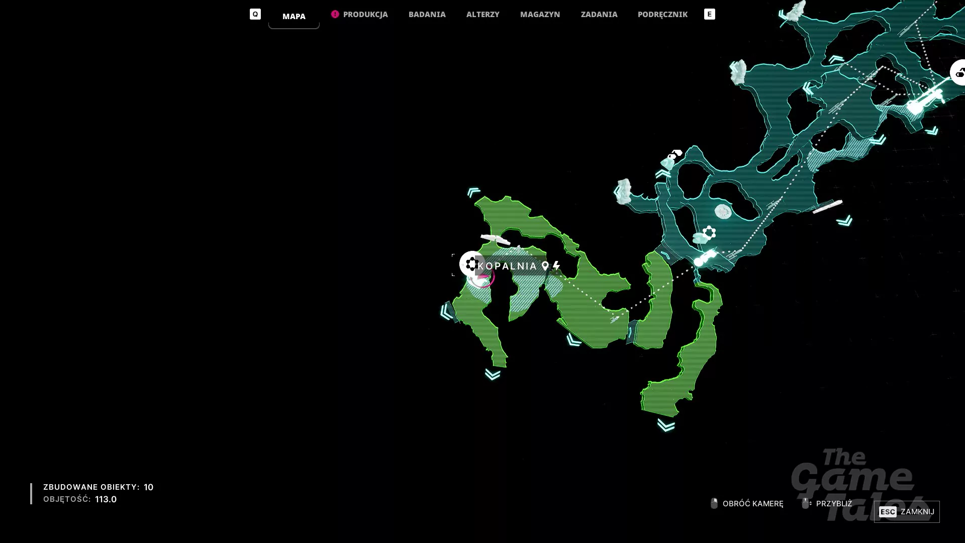Open the PODRĘCZNIK tab
The image size is (965, 543).
[662, 14]
